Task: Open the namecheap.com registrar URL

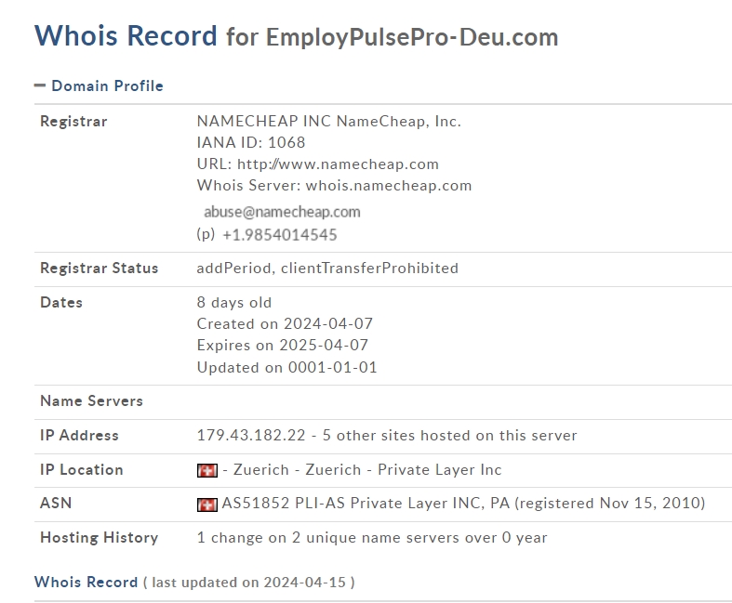Action: 338,164
